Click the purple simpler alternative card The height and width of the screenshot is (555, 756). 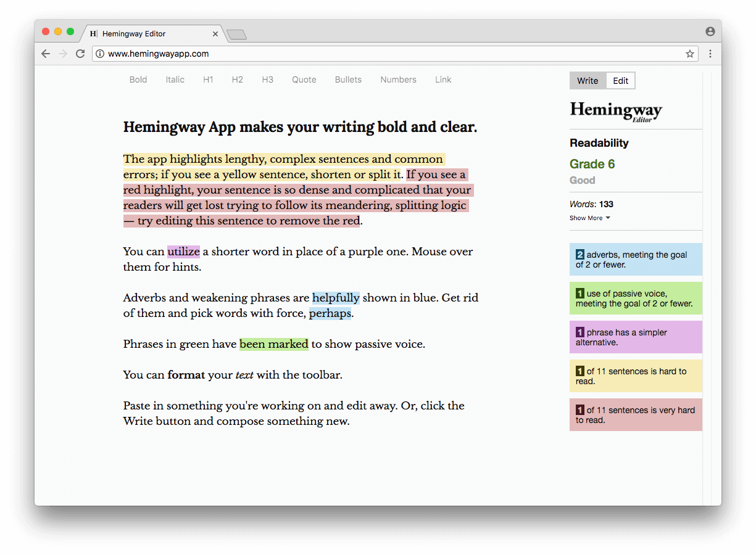tap(636, 337)
